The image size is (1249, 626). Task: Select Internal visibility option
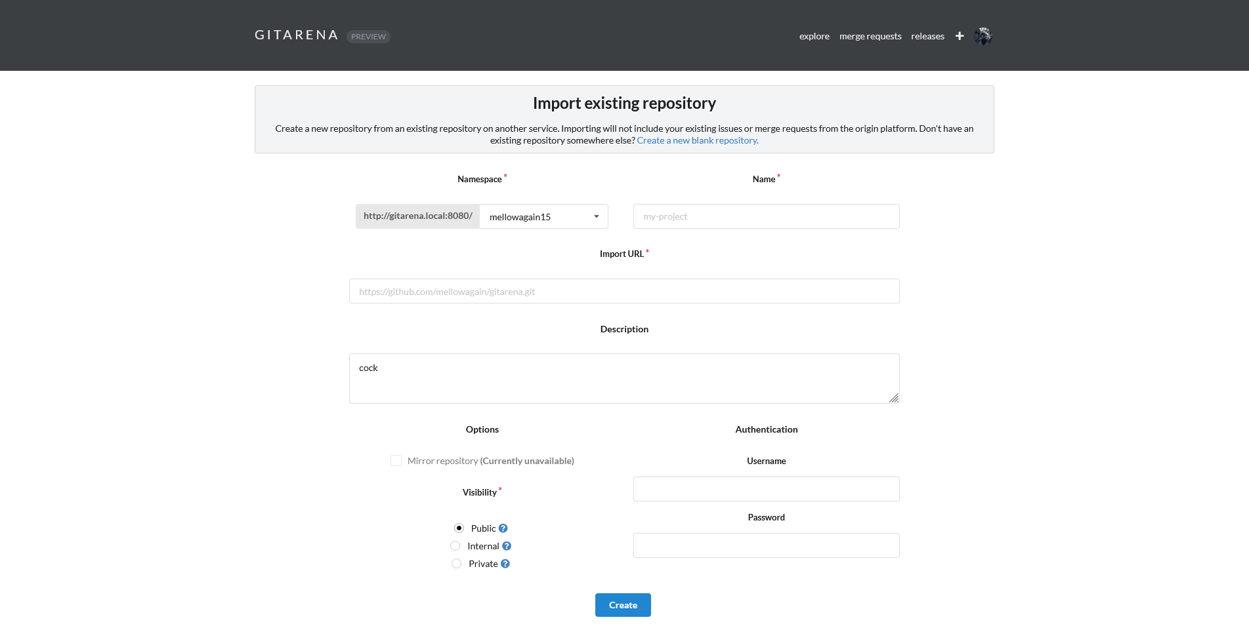click(455, 546)
